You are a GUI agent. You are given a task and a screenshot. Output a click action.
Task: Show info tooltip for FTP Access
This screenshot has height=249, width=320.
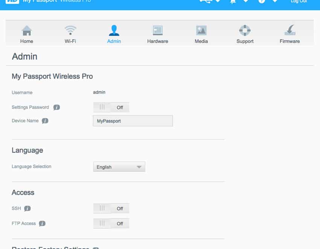point(42,223)
